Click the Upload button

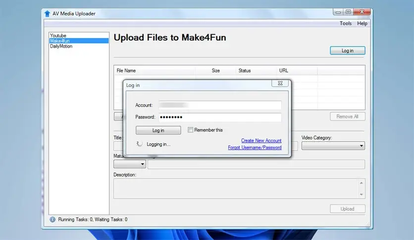348,209
